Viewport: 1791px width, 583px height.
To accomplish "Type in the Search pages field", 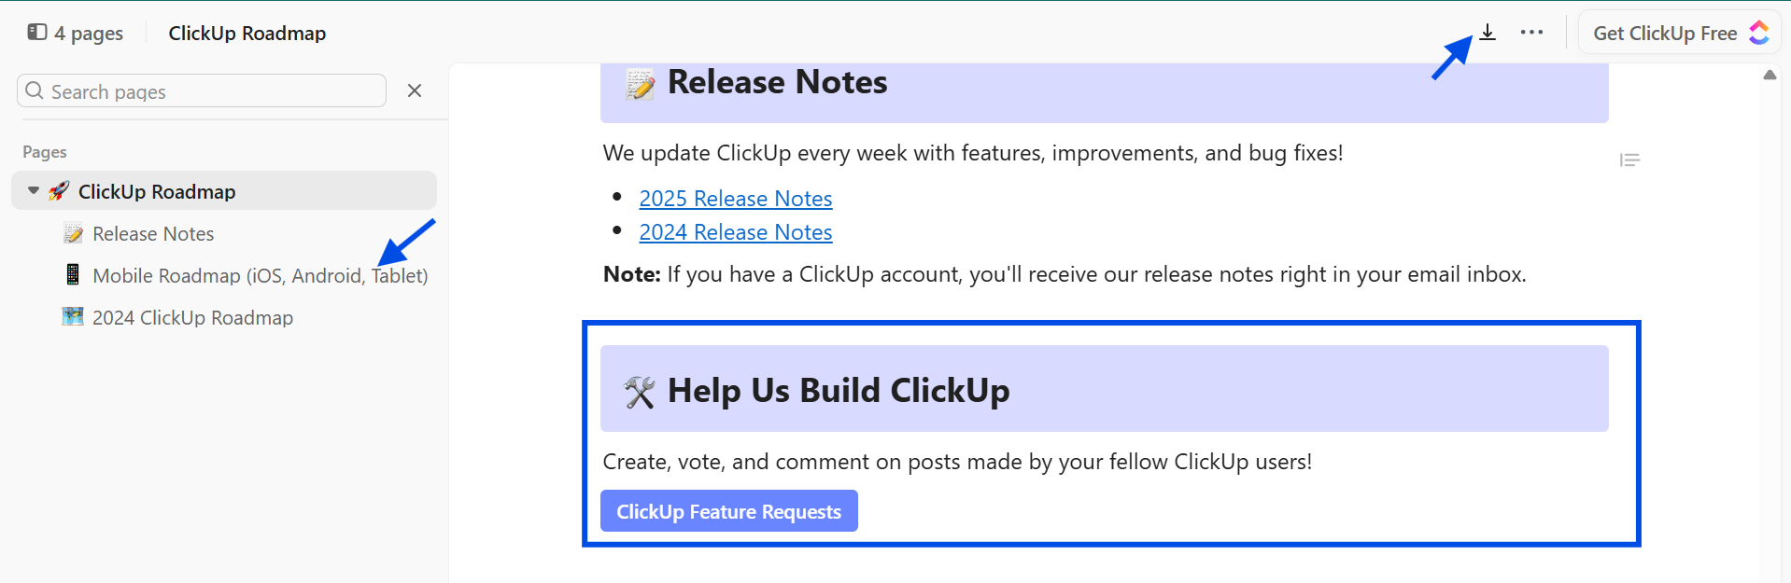I will [215, 91].
